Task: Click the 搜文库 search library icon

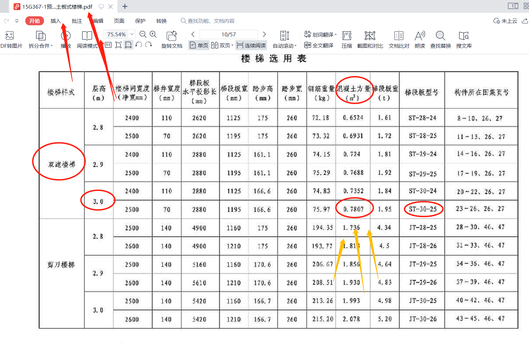Action: tap(464, 35)
